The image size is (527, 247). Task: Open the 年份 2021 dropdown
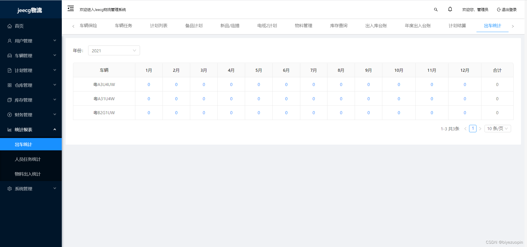pos(114,50)
